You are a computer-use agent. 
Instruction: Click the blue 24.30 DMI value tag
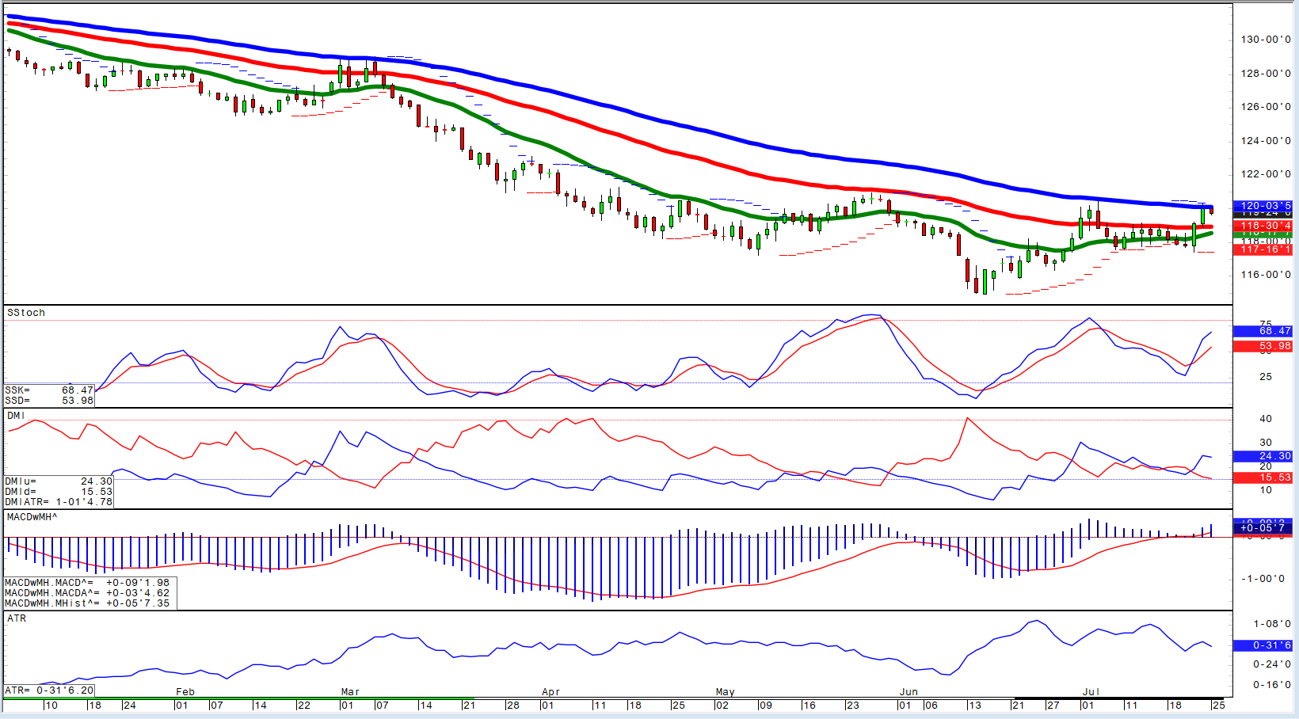click(x=1263, y=456)
